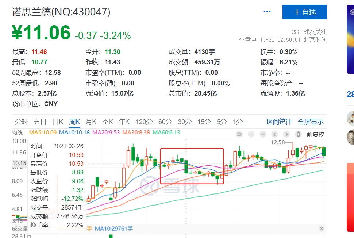
Task: Switch to 月K chart tab
Action: 91,122
